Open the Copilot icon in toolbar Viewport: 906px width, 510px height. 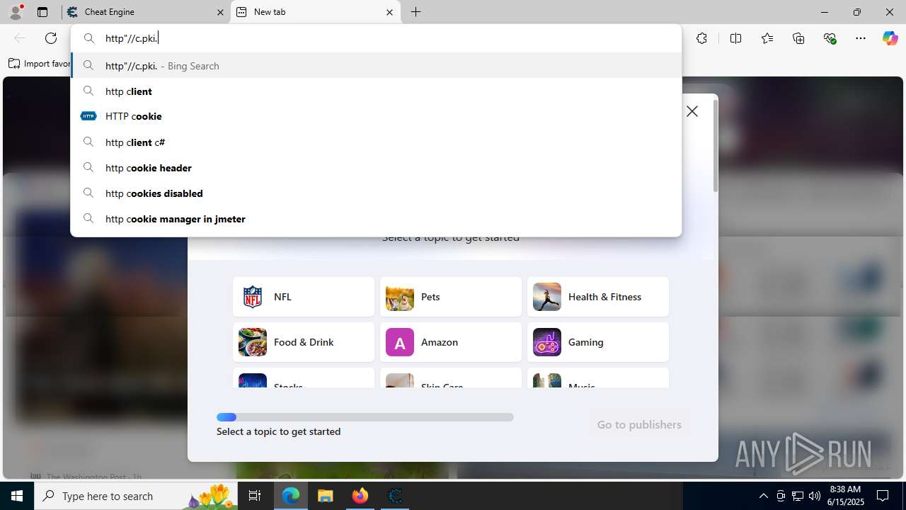(890, 38)
